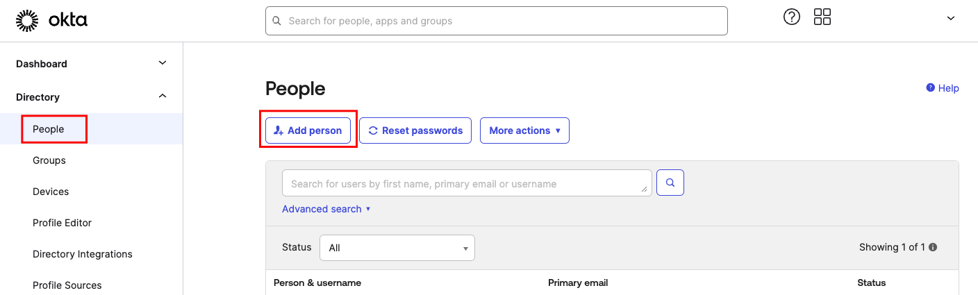The image size is (978, 295).
Task: Click the magnifier icon in top search bar
Action: tap(276, 21)
